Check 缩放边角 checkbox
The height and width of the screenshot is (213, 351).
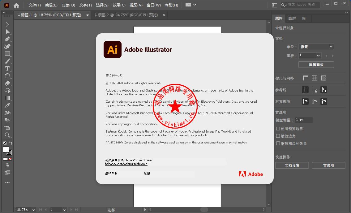point(278,136)
